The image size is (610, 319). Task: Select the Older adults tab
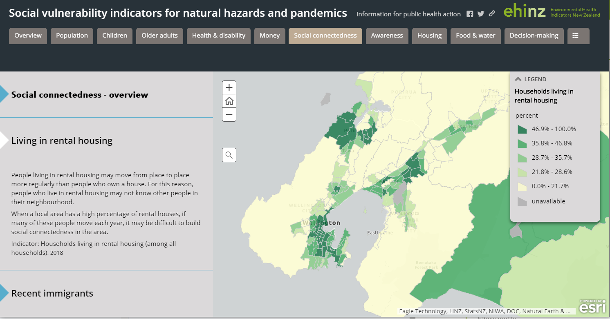(159, 36)
